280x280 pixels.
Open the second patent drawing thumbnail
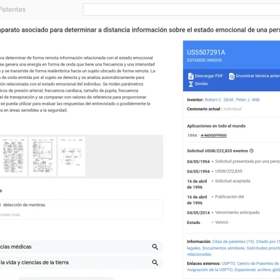43,156
